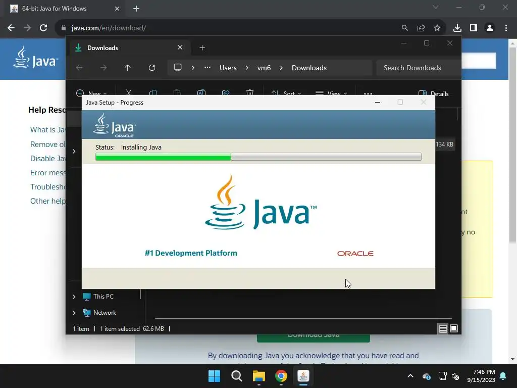Viewport: 517px width, 388px height.
Task: Expand the This PC tree node
Action: [74, 297]
